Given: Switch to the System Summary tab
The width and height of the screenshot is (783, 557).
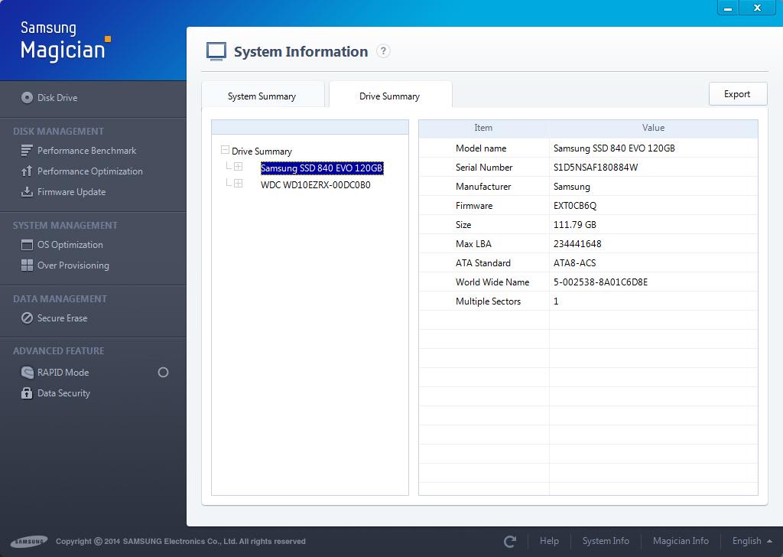Looking at the screenshot, I should tap(263, 96).
